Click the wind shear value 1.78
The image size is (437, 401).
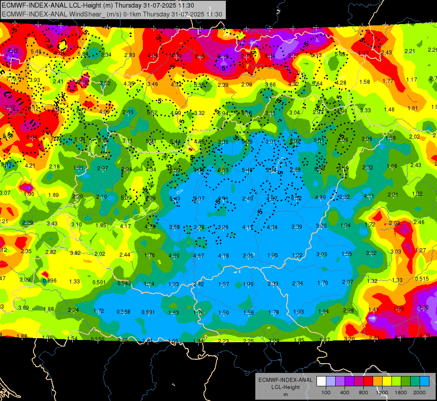point(273,312)
